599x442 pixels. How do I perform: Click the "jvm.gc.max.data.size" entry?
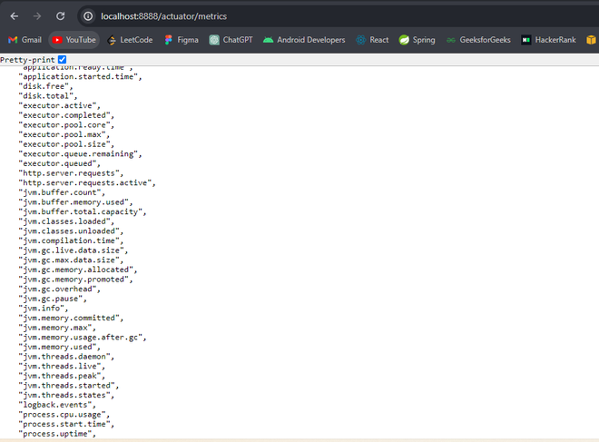[71, 260]
